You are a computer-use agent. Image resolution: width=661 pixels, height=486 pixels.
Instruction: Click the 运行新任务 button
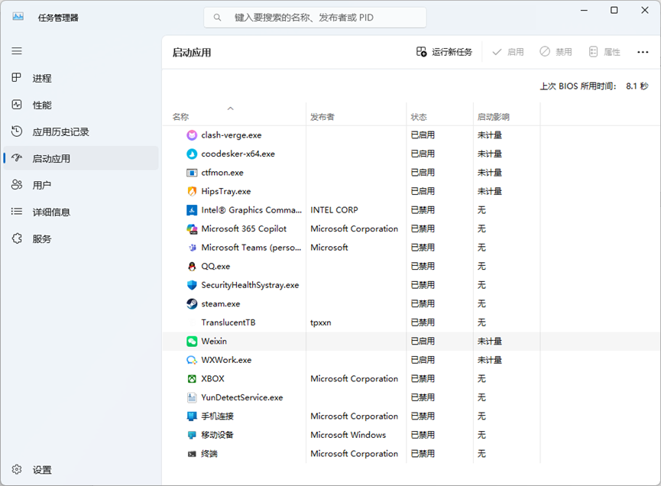(444, 52)
